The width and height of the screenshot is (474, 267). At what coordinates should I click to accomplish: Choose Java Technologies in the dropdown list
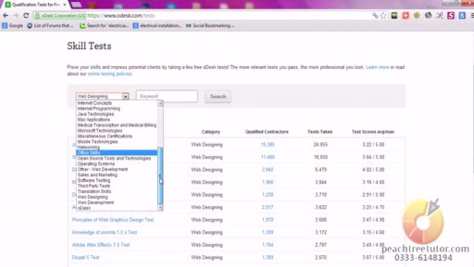[x=96, y=114]
